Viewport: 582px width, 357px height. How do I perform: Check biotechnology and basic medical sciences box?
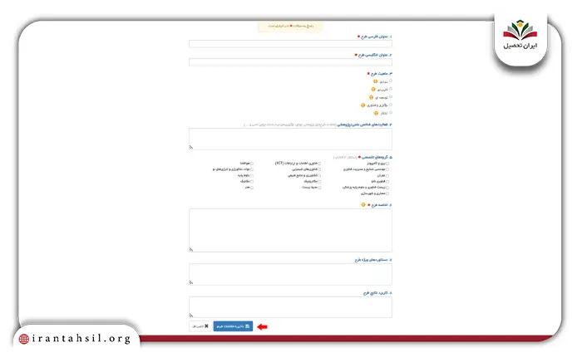387,188
